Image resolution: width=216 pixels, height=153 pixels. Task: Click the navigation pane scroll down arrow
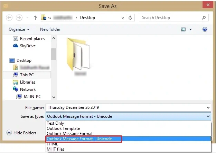(54, 97)
